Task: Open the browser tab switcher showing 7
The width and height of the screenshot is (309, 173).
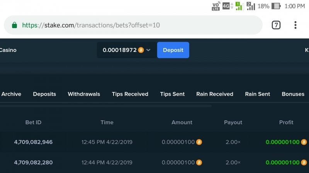Action: tap(276, 25)
